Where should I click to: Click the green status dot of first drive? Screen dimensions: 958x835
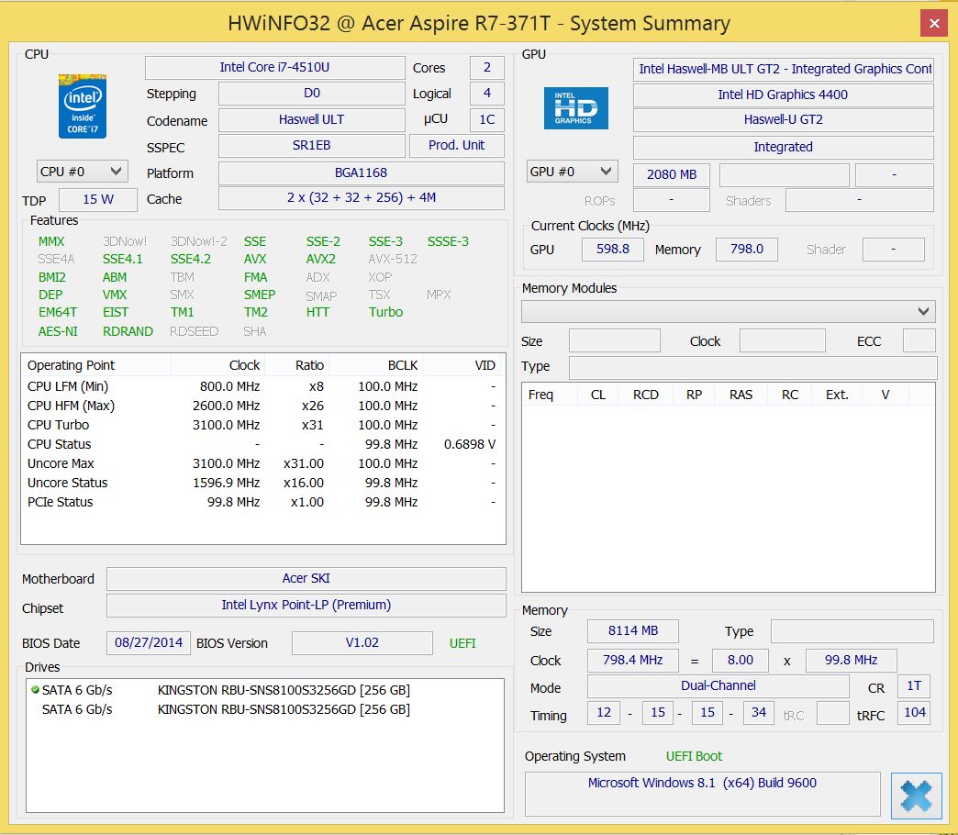[x=35, y=689]
